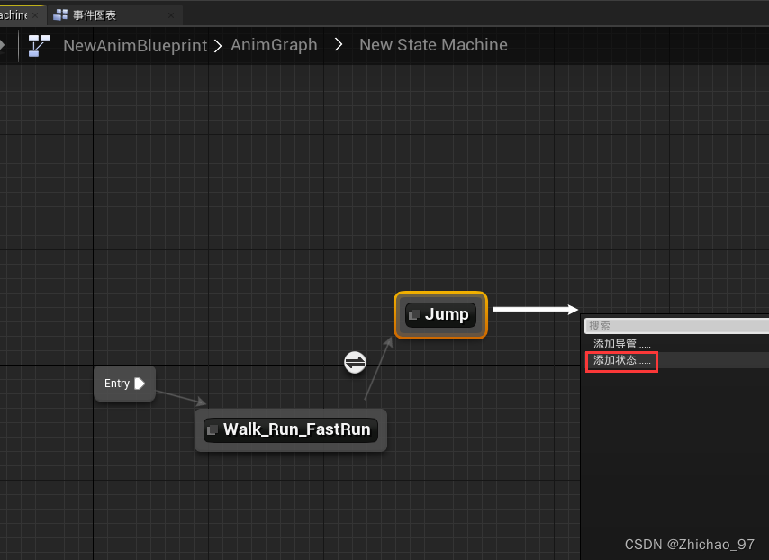769x560 pixels.
Task: Click the state icon on Walk_Run_FastRun node
Action: (212, 429)
